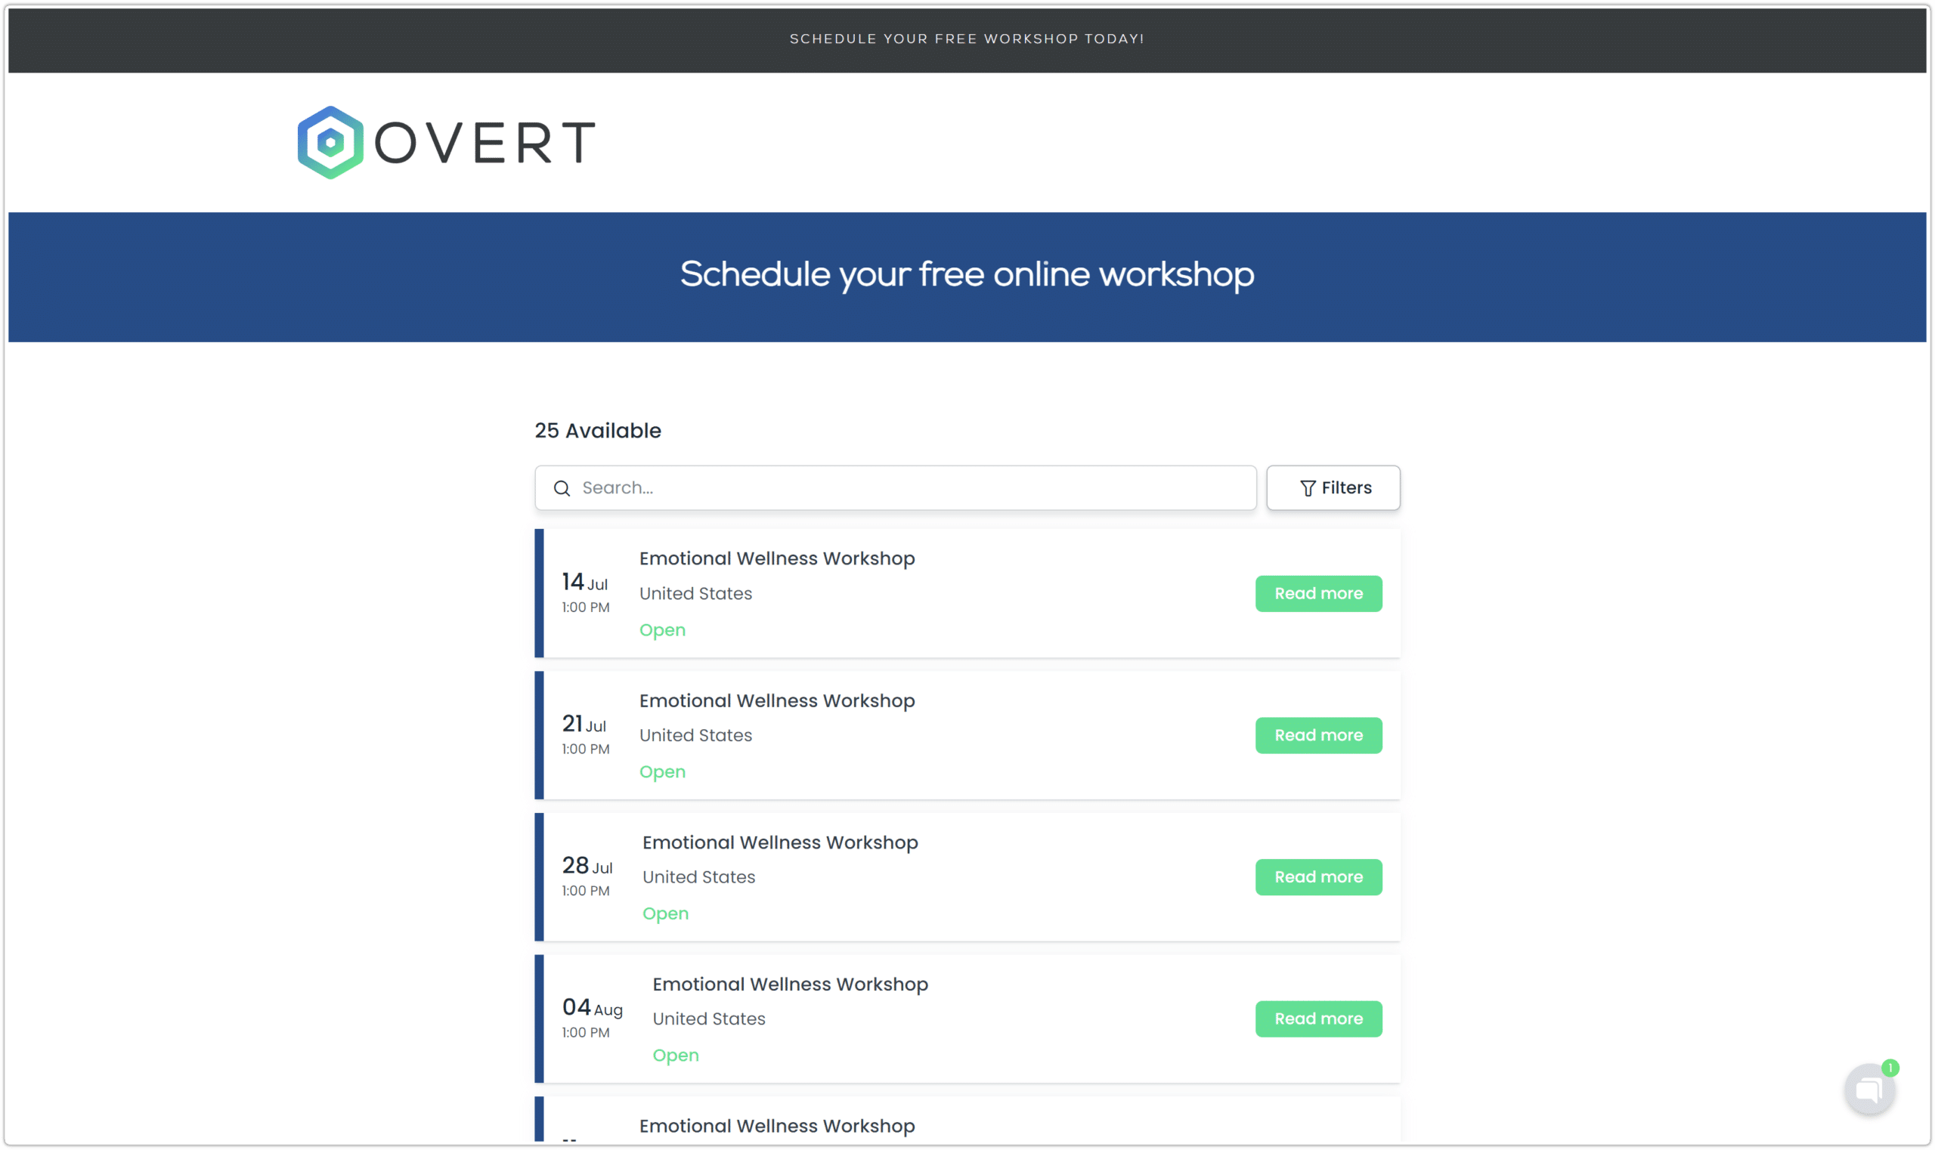This screenshot has height=1150, width=1935.
Task: Click the top banner schedule workshop text
Action: pos(967,39)
